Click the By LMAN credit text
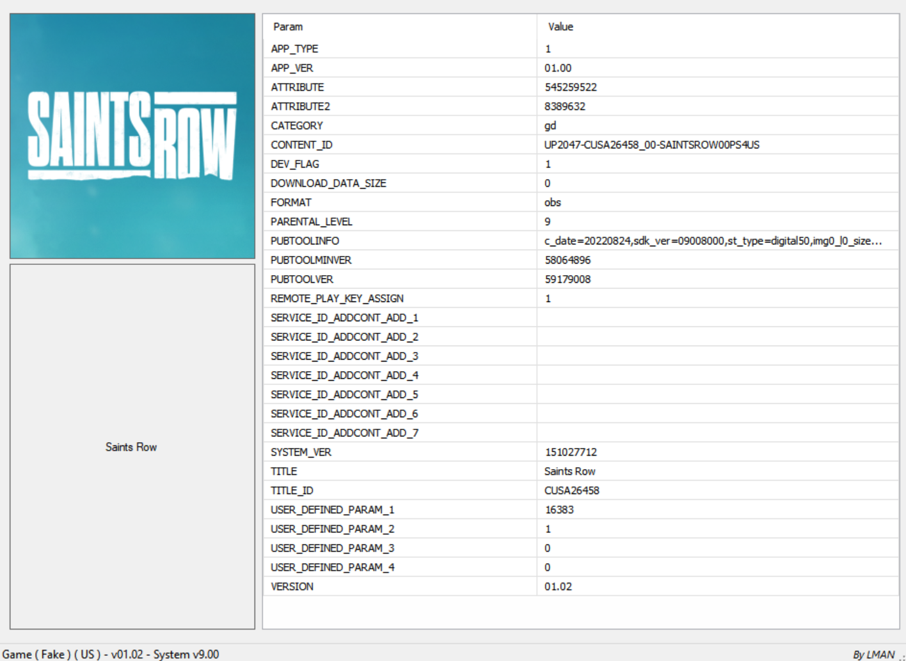This screenshot has width=906, height=661. coord(873,654)
